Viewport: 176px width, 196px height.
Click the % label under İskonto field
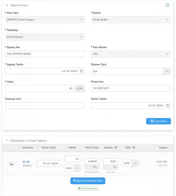click(111, 167)
